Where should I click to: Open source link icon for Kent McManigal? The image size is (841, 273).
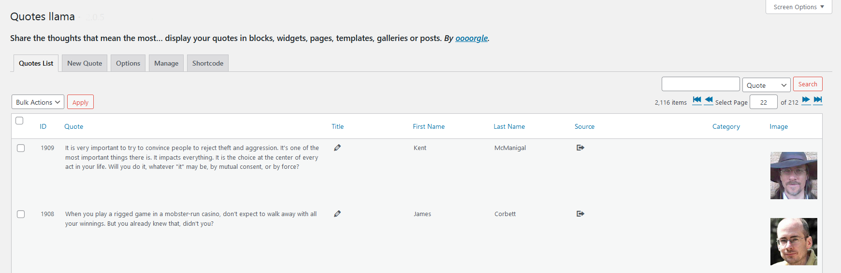click(580, 148)
